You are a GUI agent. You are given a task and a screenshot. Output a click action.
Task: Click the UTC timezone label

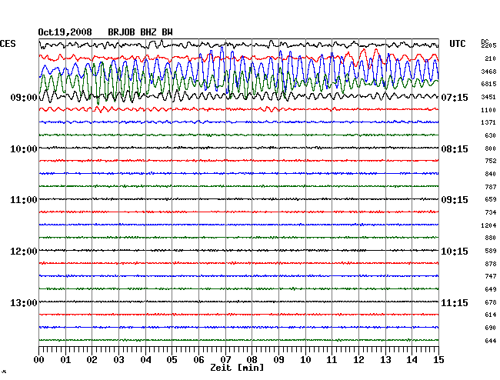point(457,44)
